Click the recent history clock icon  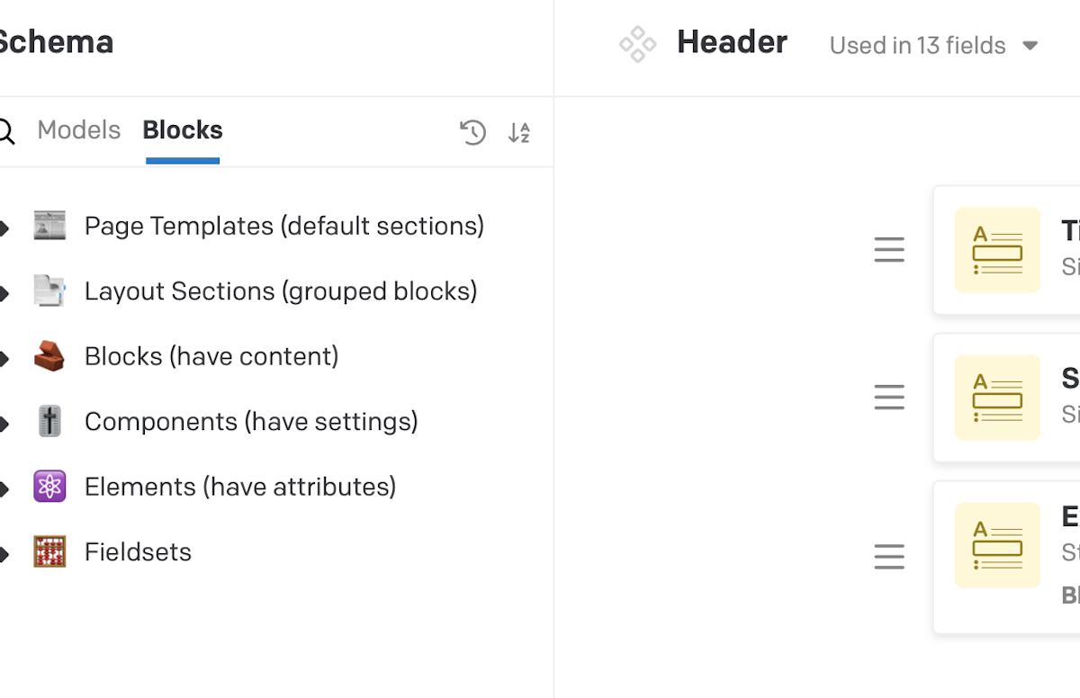[472, 132]
